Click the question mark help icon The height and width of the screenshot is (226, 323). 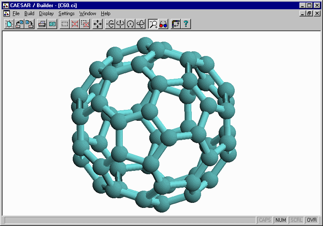pos(186,24)
